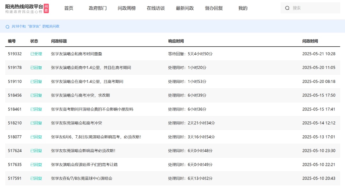Open post 张学友演唱会与高考冲突，求改期

79,95
